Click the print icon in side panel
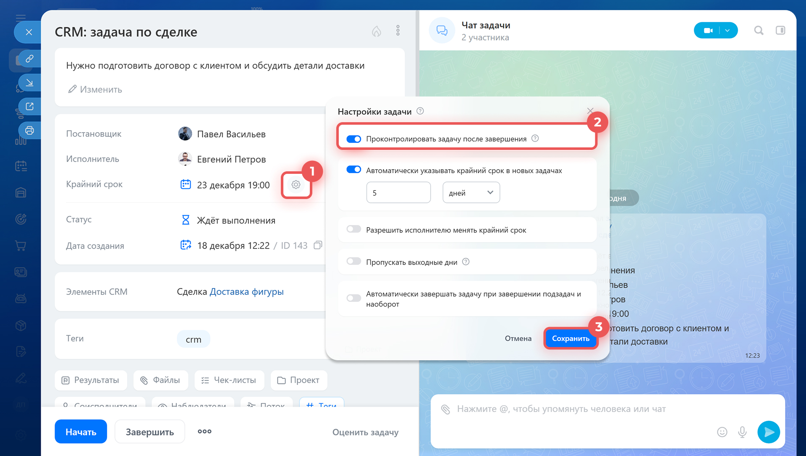 tap(29, 131)
